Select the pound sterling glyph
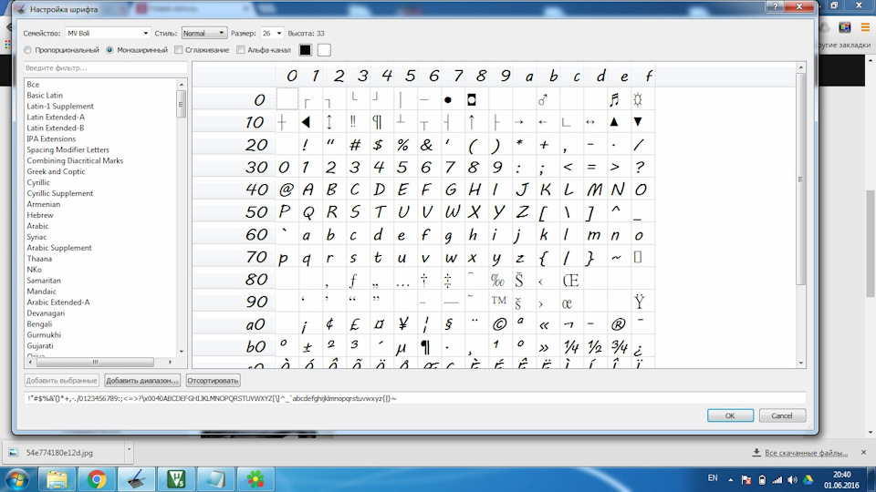 (354, 324)
